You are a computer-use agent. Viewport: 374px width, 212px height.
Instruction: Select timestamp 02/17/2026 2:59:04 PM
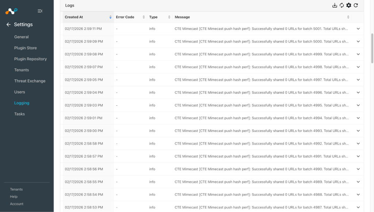pyautogui.click(x=84, y=92)
